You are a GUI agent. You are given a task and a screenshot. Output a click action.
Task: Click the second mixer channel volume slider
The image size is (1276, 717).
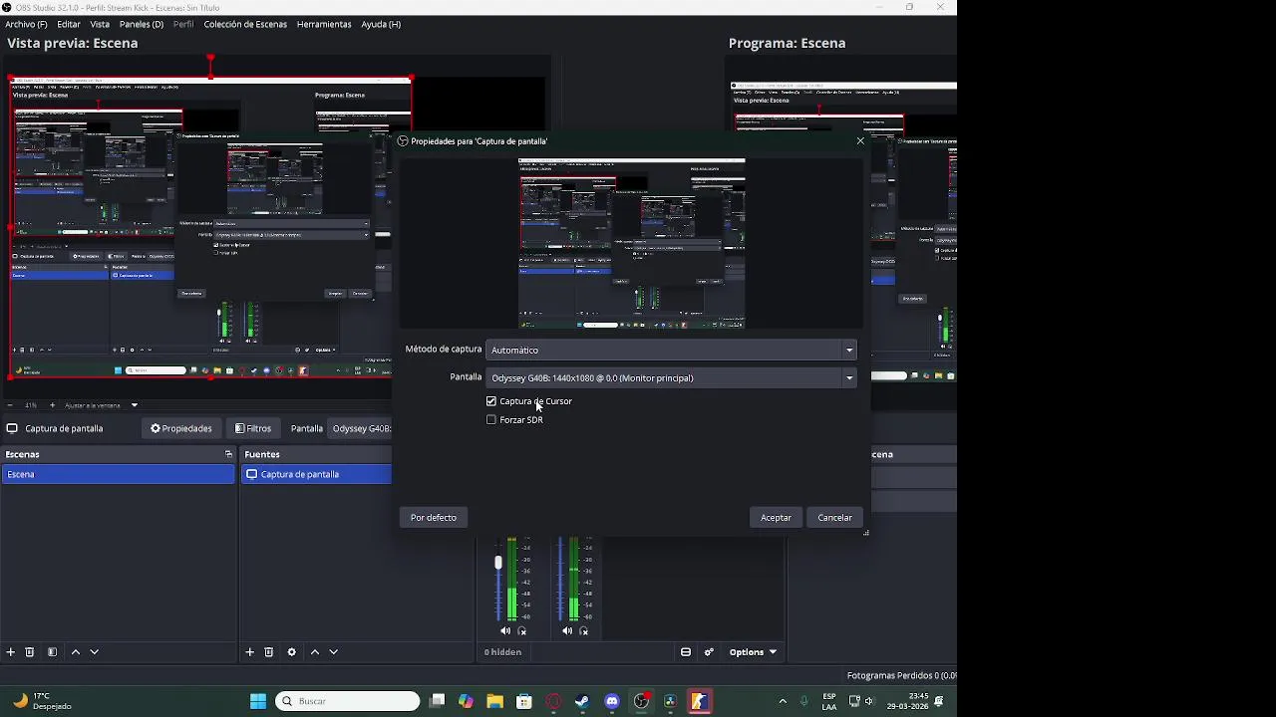point(560,581)
